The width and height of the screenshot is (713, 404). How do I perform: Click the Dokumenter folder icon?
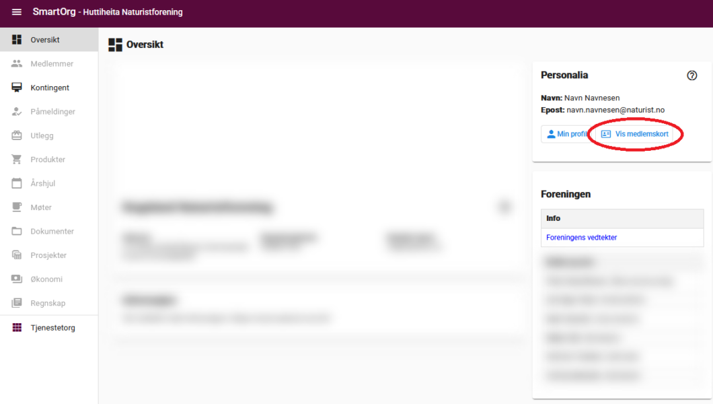point(17,232)
